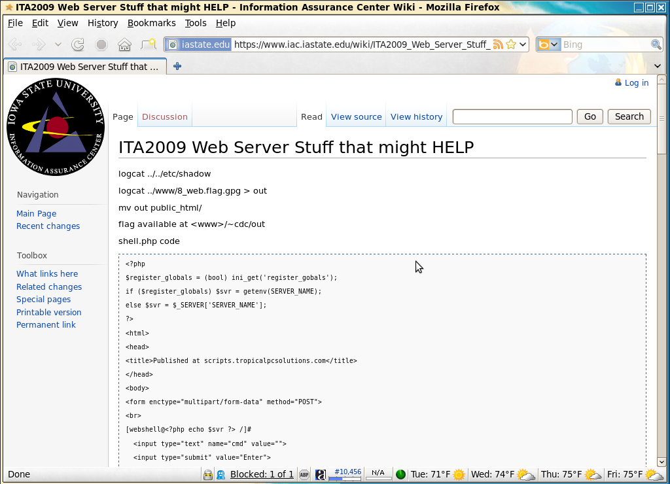Open the View history tab

[416, 116]
